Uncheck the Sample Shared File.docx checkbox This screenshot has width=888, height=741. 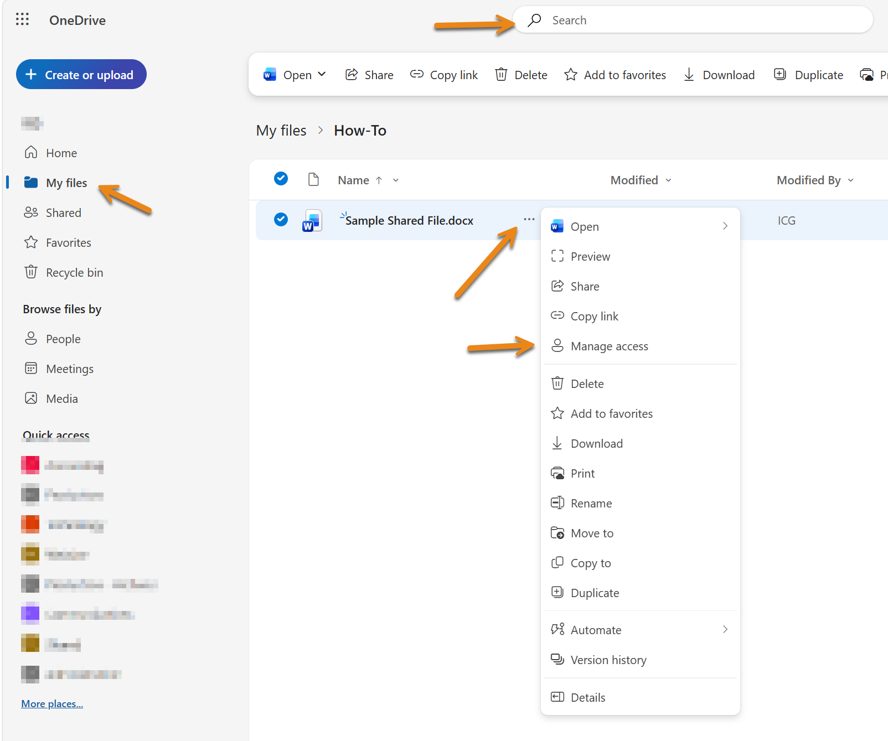pos(281,220)
